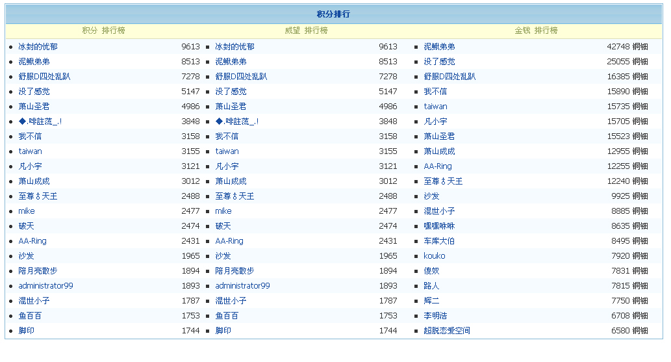Screen dimensions: 671x362
Task: Click the 威望 排行榜 column header
Action: pos(306,31)
